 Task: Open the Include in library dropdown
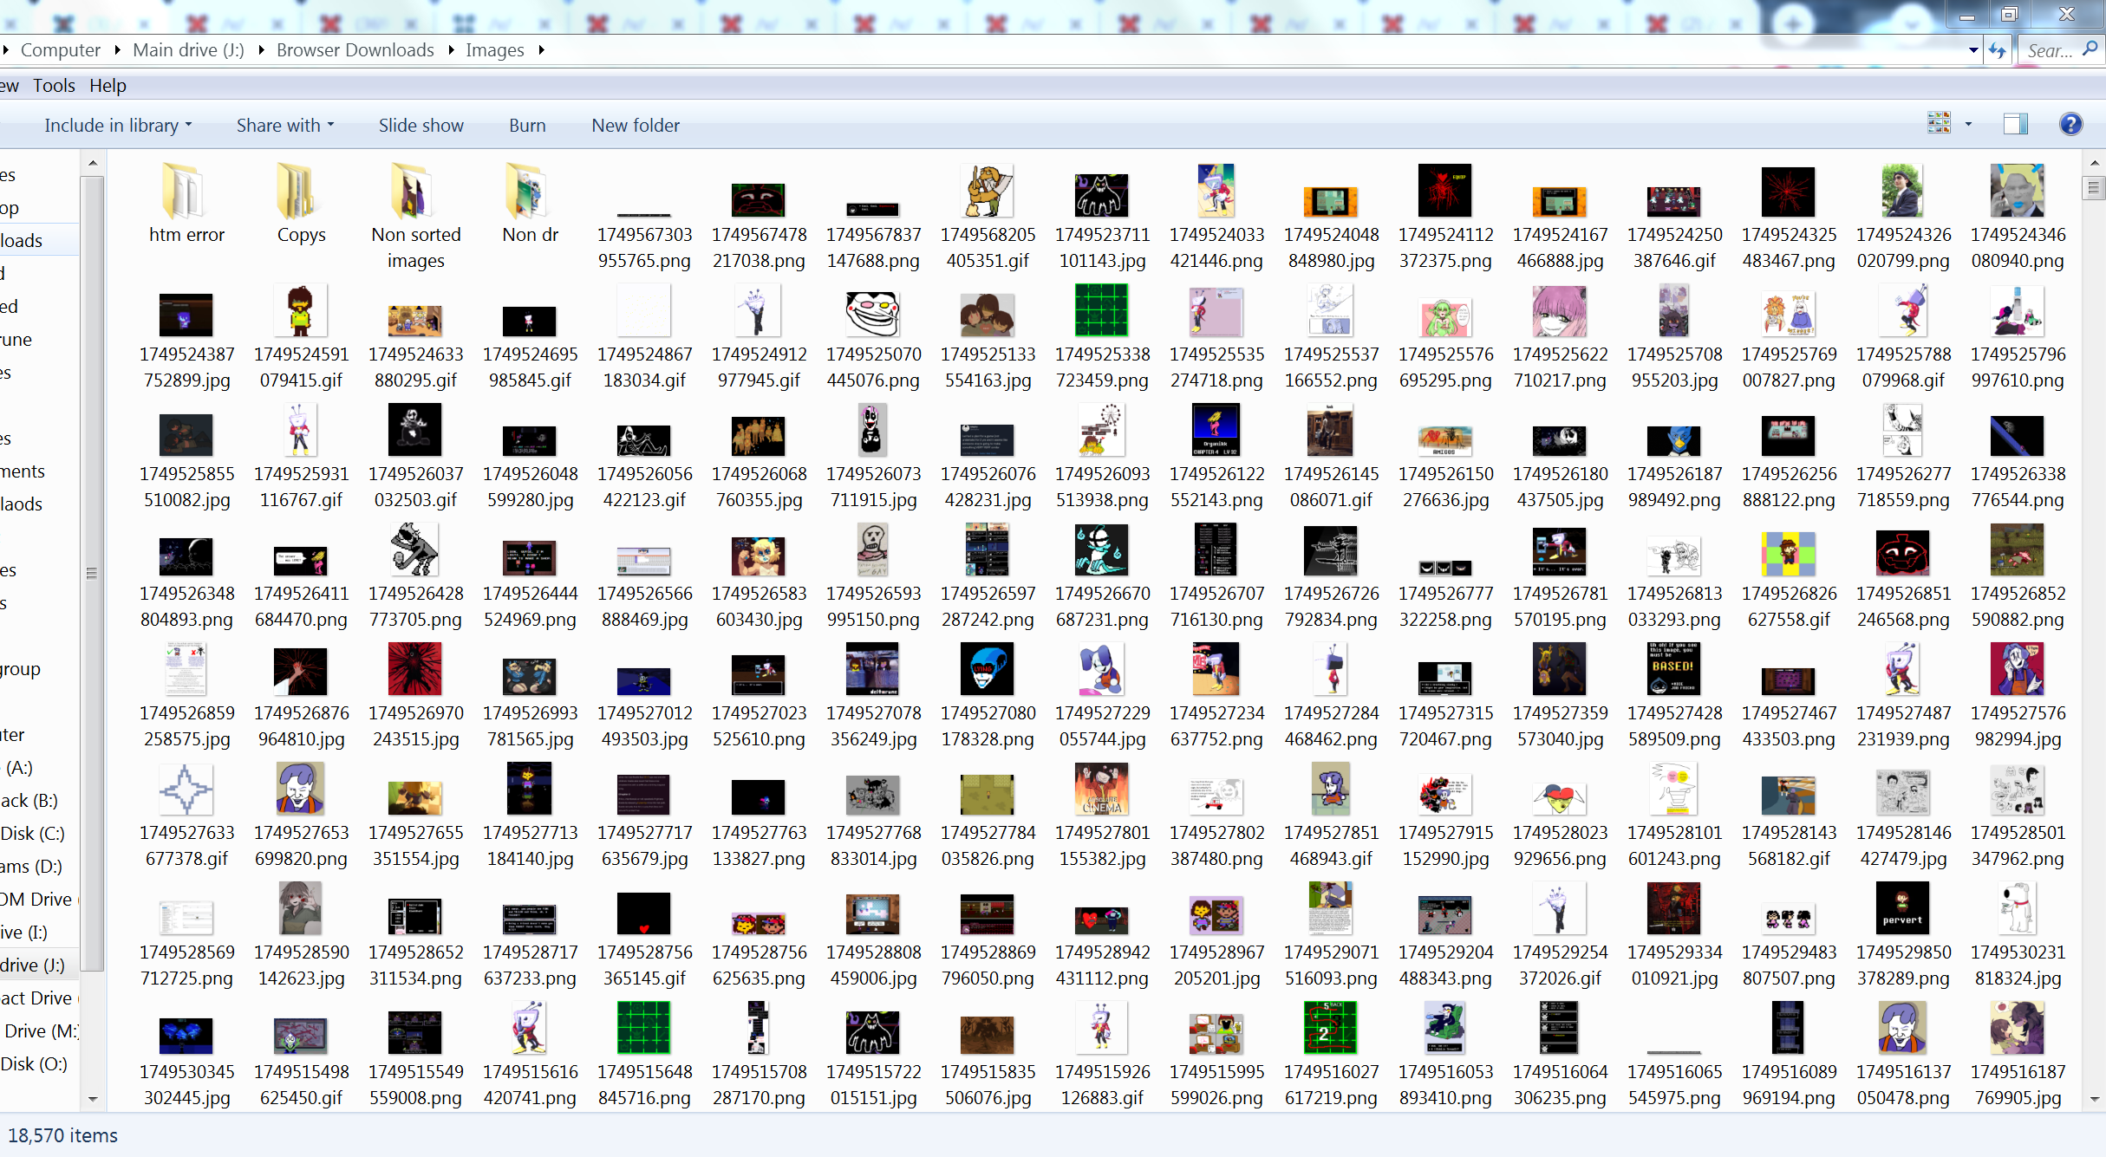118,126
